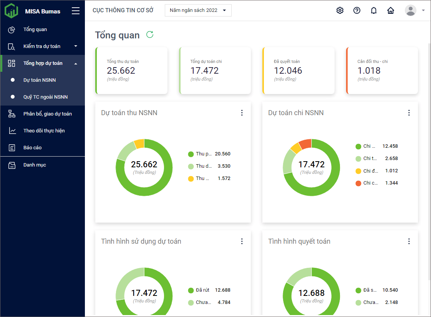Click the Tổng thu dự toán summary card
The width and height of the screenshot is (431, 317).
pyautogui.click(x=131, y=71)
